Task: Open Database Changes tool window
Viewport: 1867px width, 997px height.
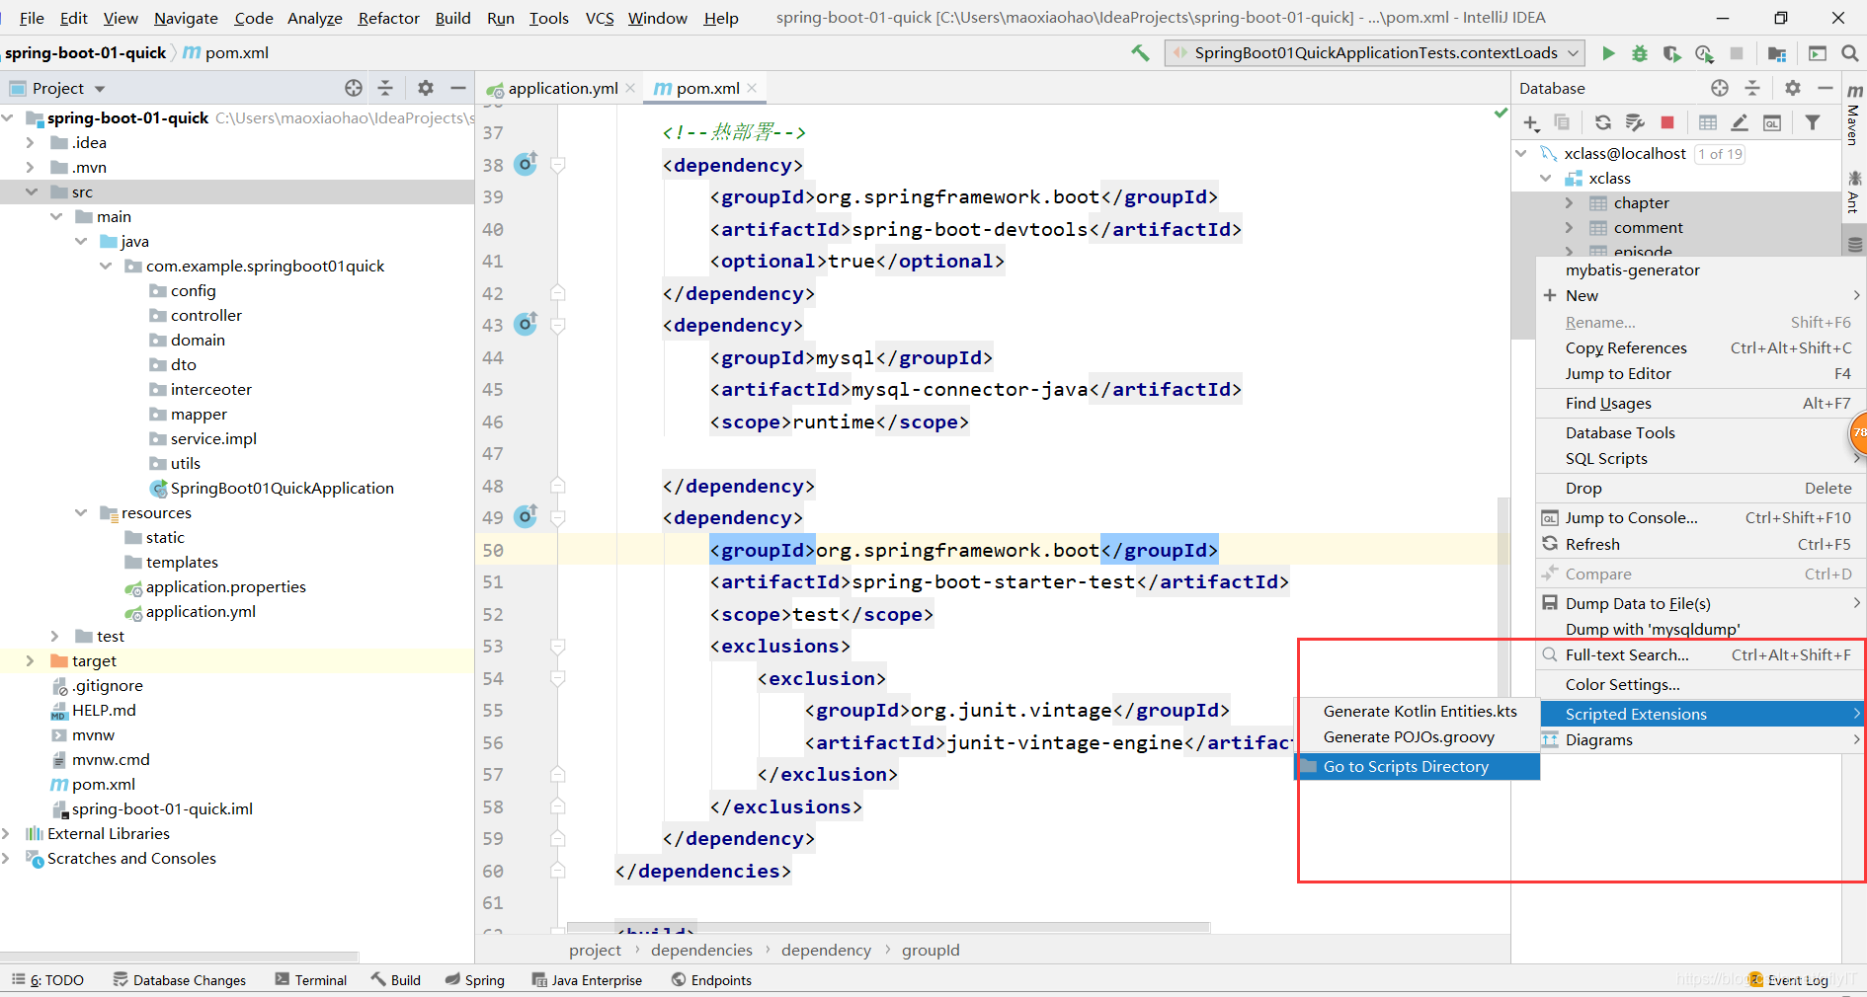Action: tap(179, 980)
